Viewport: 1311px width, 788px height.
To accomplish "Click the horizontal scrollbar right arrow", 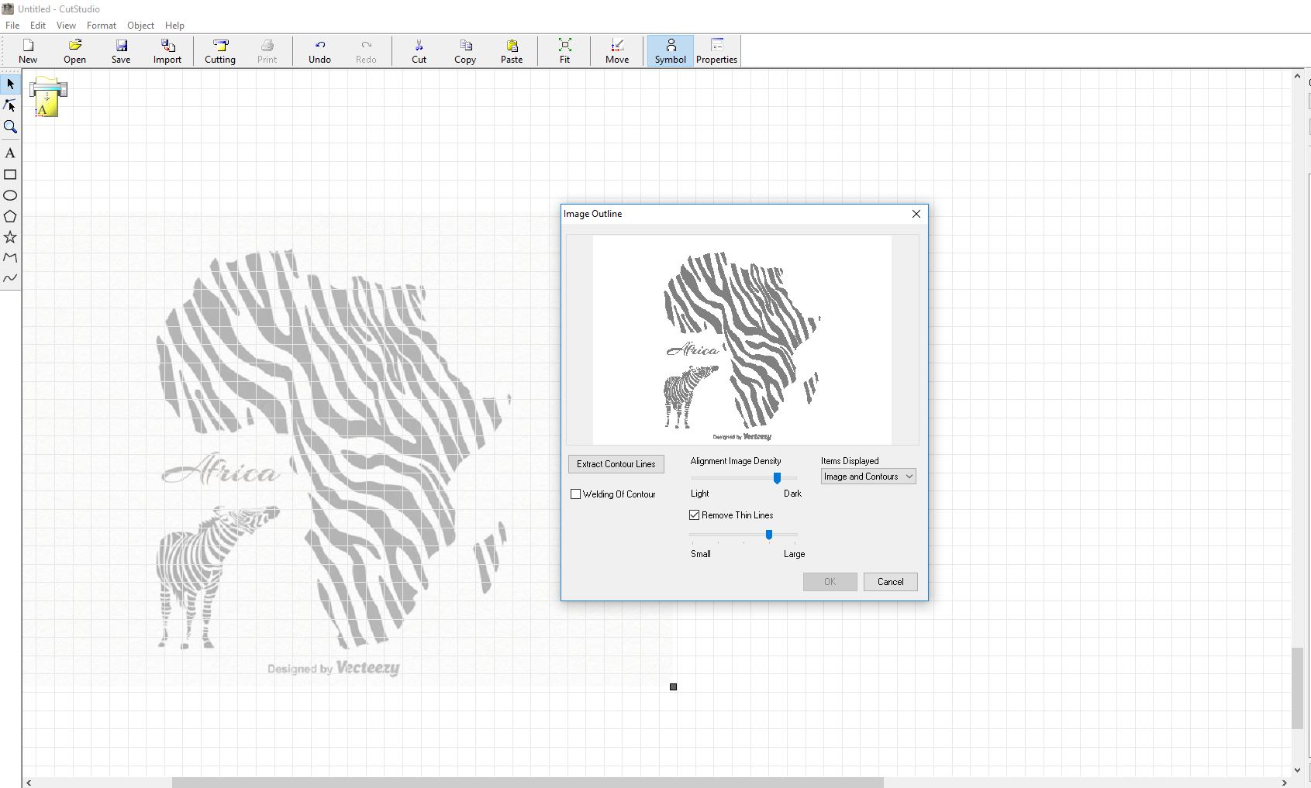I will (x=1285, y=783).
